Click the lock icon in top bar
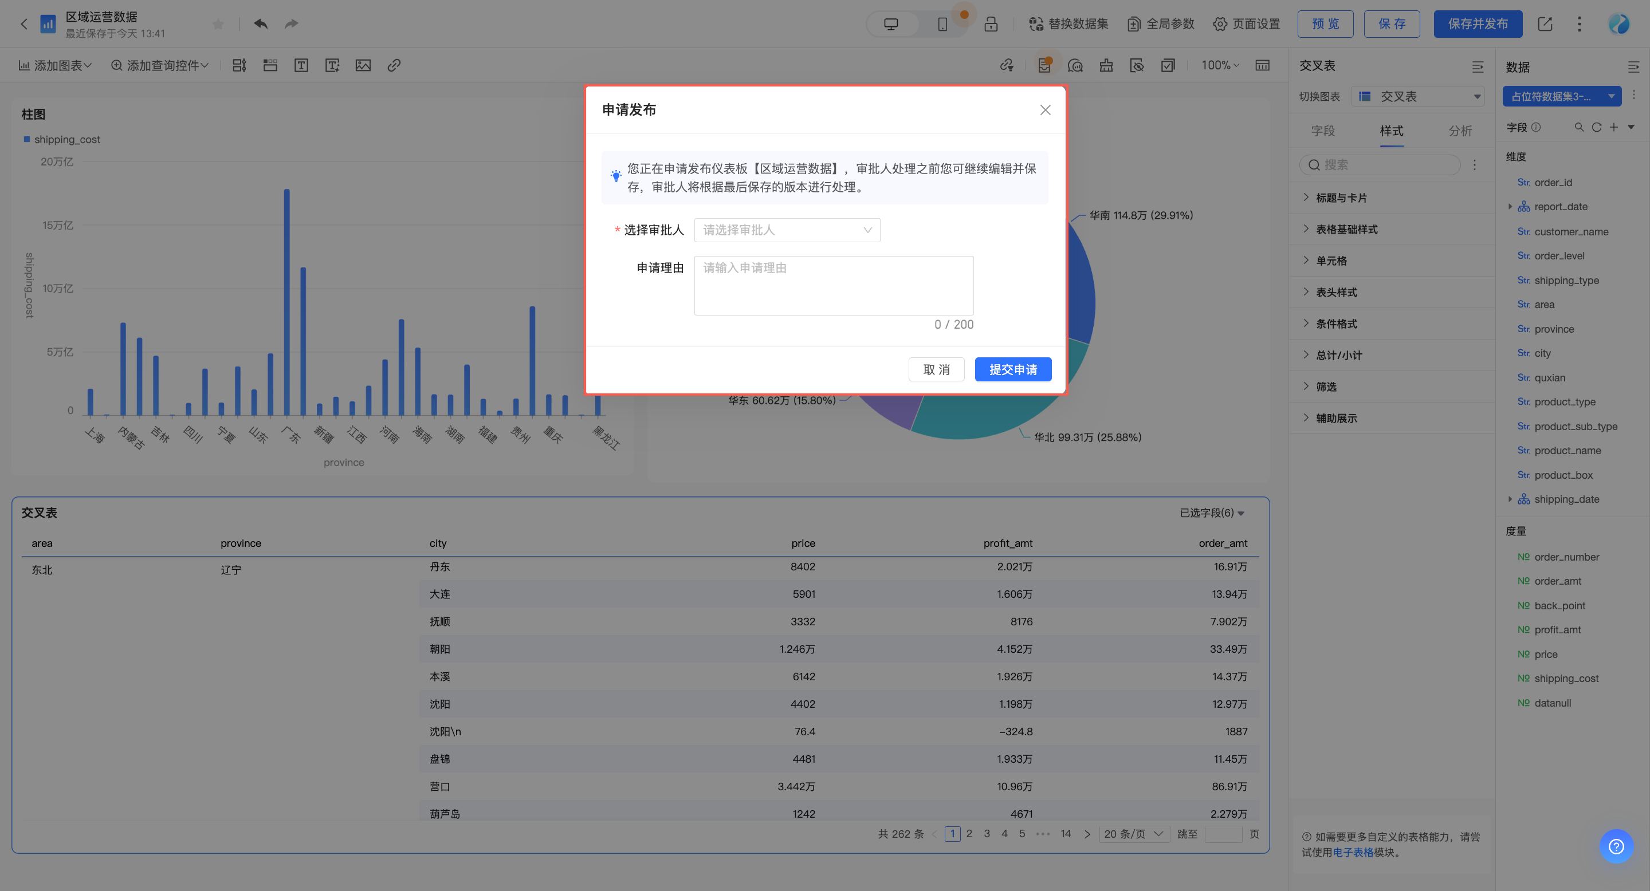The image size is (1650, 891). pos(990,23)
